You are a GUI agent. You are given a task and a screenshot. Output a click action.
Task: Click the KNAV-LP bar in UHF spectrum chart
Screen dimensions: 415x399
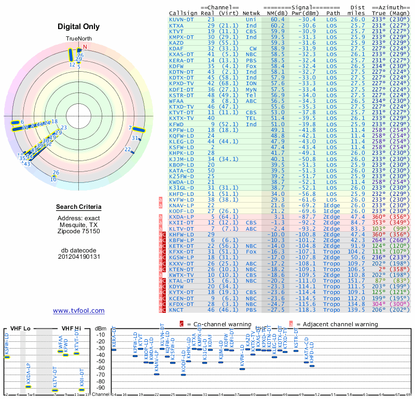point(157,375)
